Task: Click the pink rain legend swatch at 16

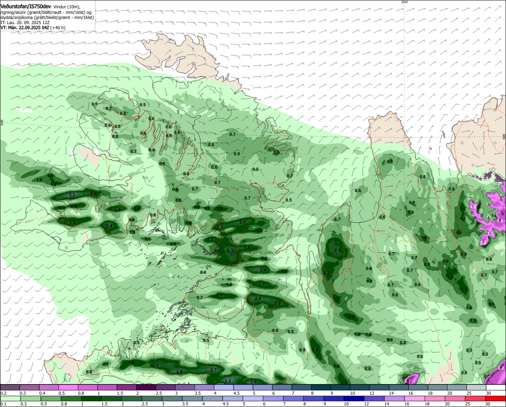Action: click(x=415, y=399)
